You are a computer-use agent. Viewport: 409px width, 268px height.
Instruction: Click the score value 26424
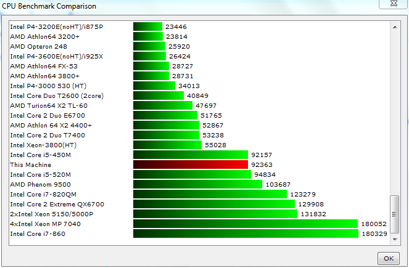(x=180, y=57)
